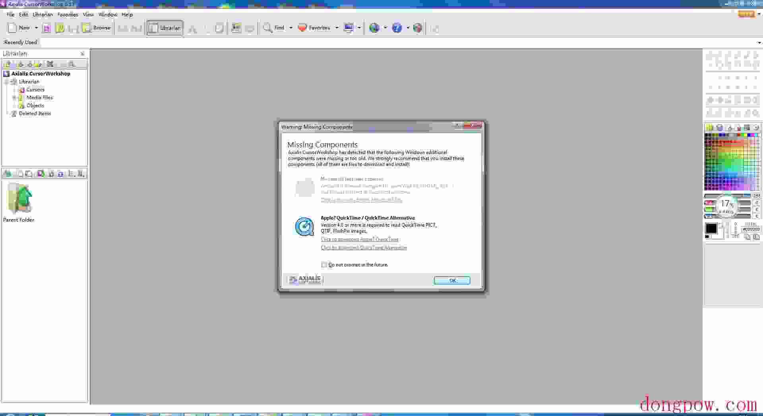The image size is (763, 416).
Task: Click the New document icon in toolbar
Action: [x=12, y=28]
